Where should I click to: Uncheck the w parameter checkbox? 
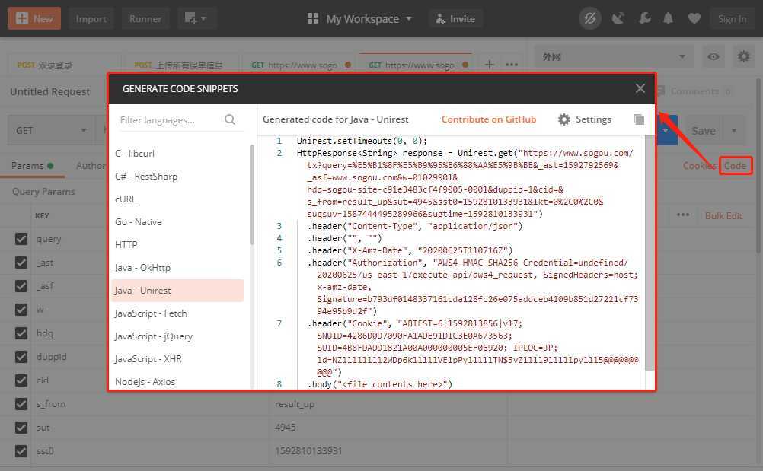[x=21, y=310]
